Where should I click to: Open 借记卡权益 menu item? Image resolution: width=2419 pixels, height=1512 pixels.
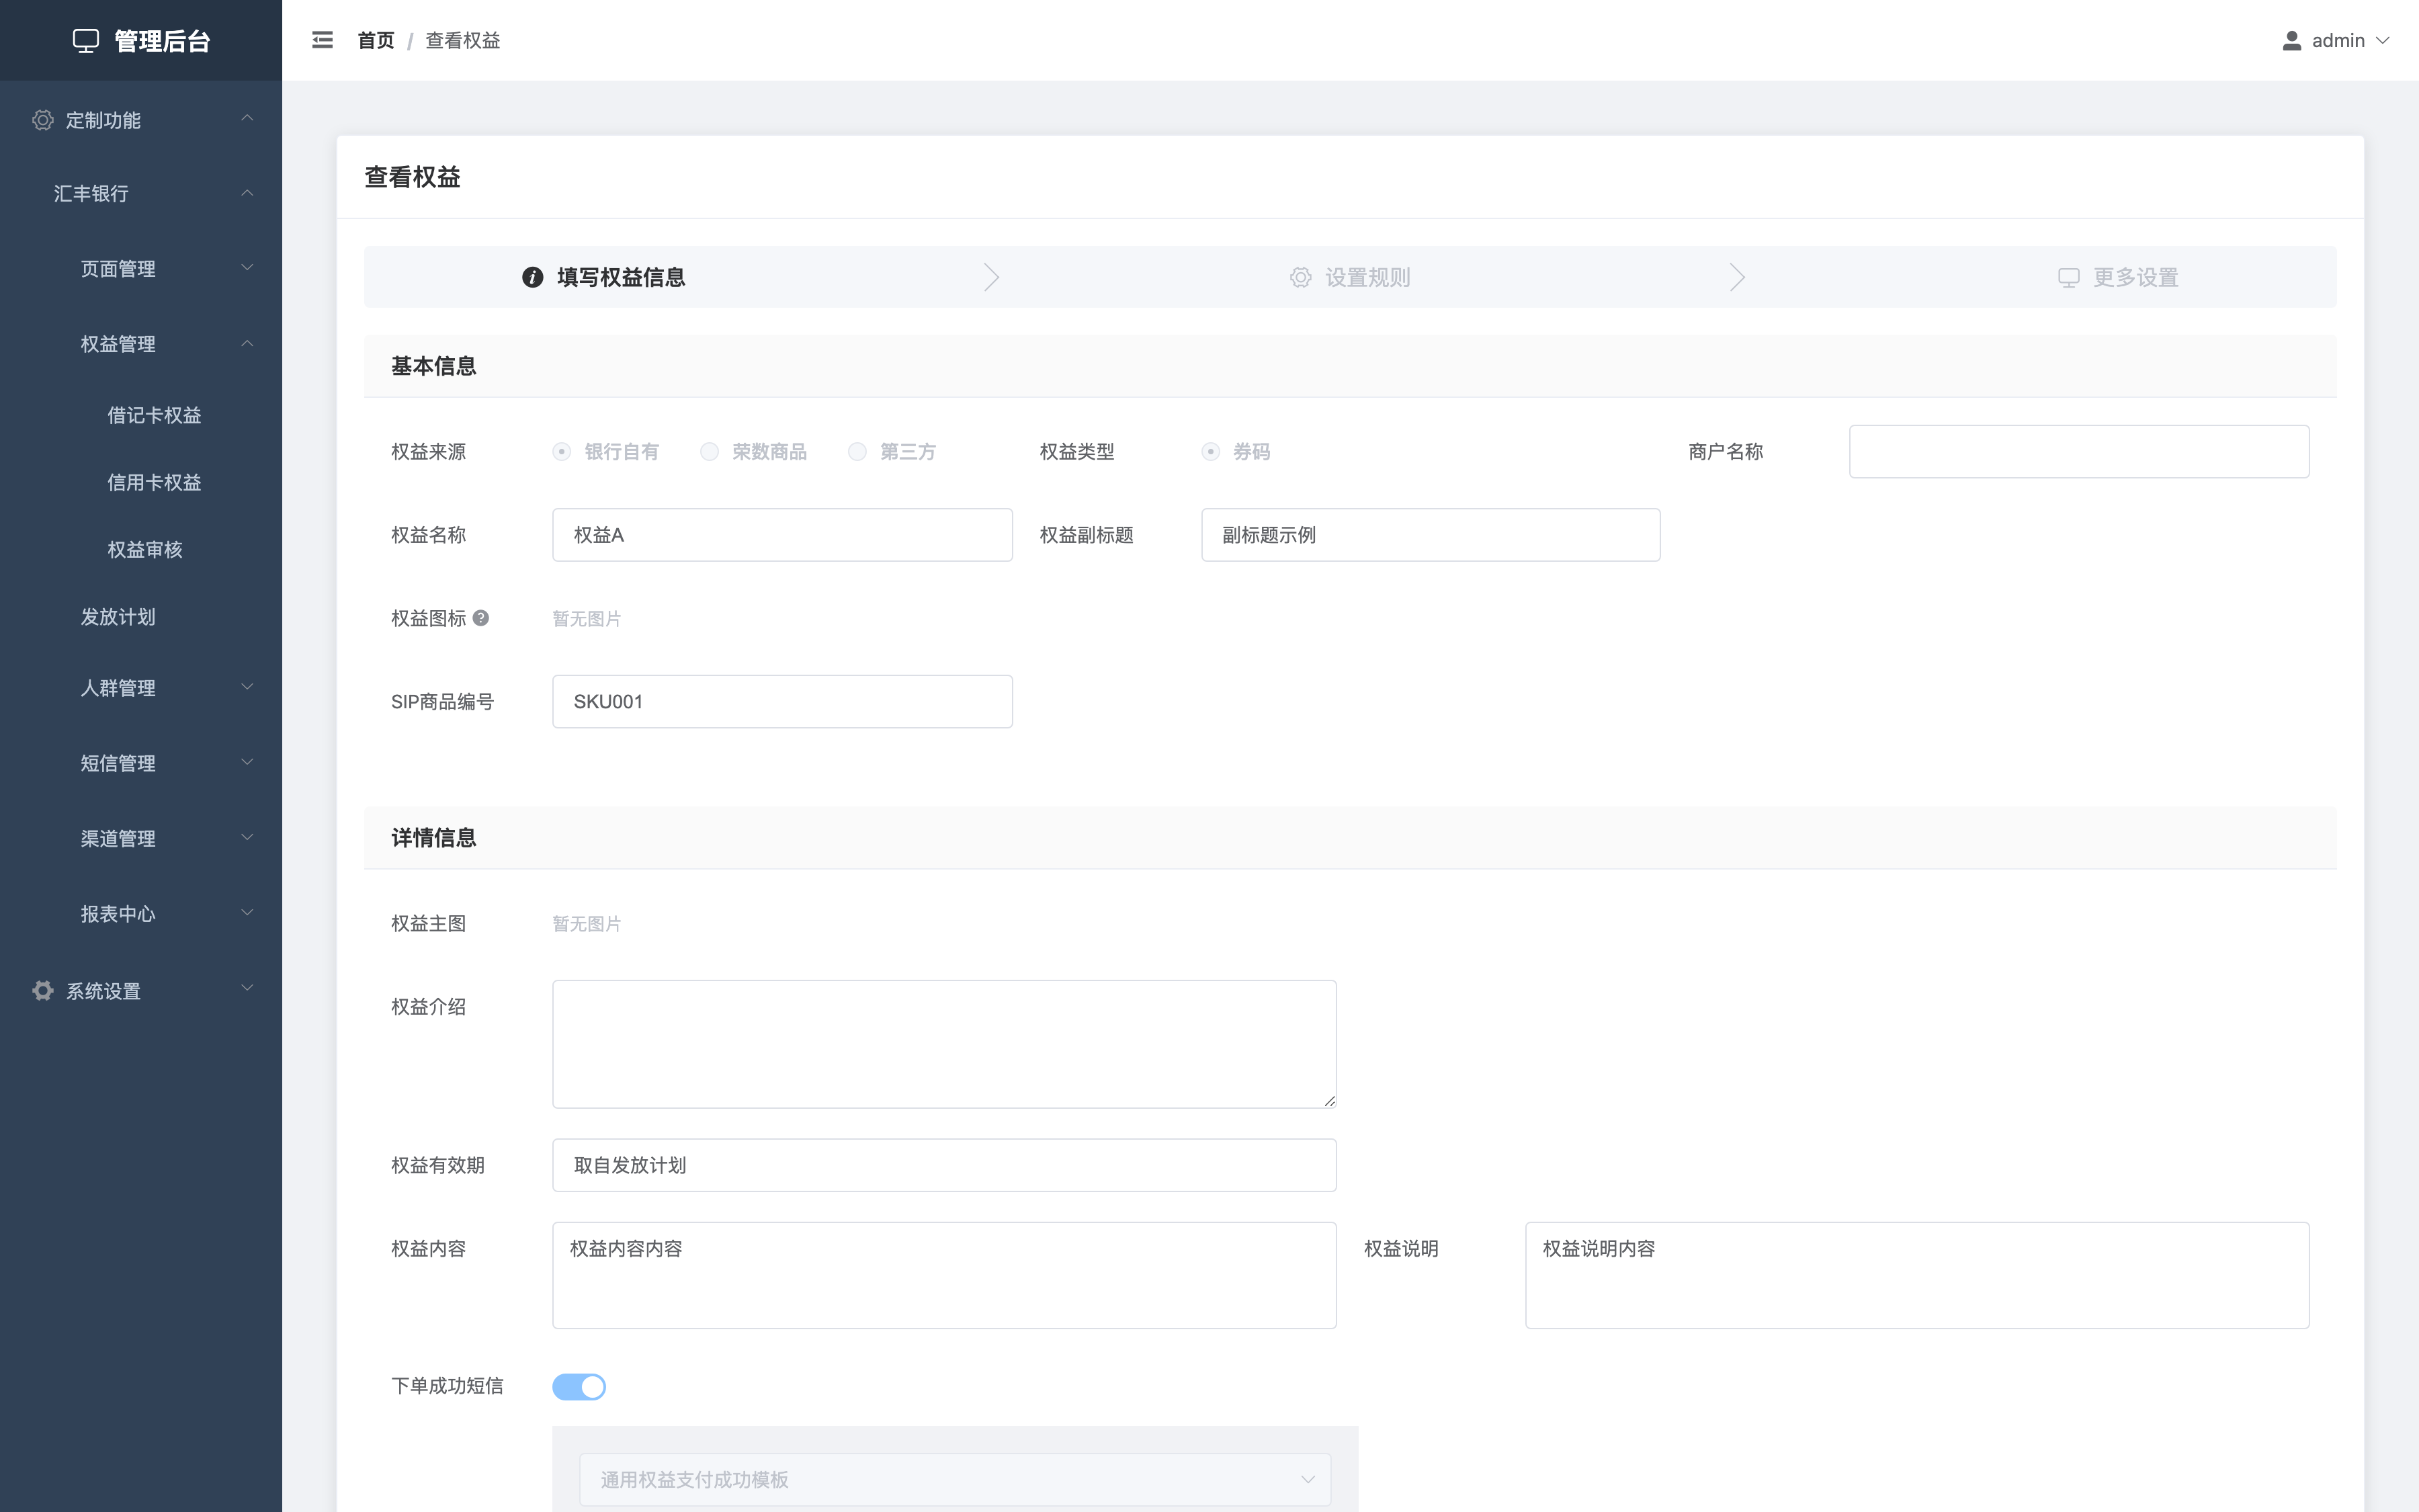[154, 415]
